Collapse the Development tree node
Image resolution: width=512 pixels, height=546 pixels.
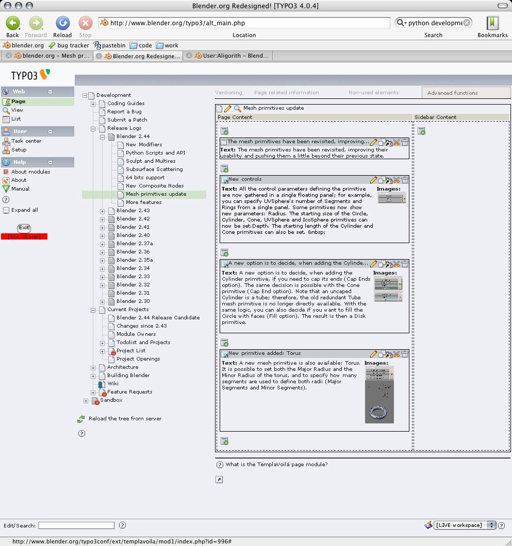click(85, 95)
